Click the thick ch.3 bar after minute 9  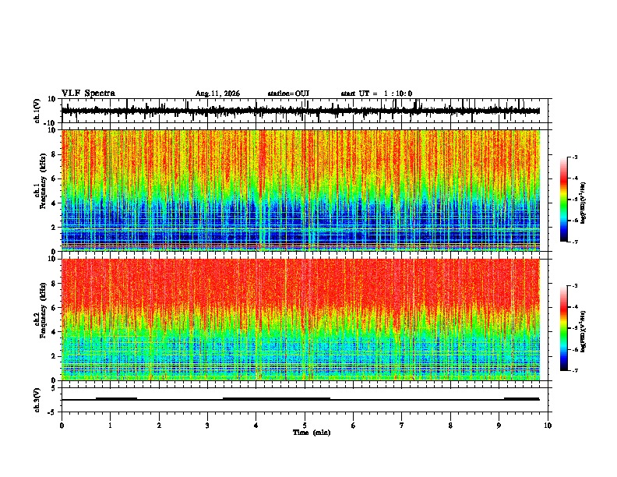pos(522,399)
